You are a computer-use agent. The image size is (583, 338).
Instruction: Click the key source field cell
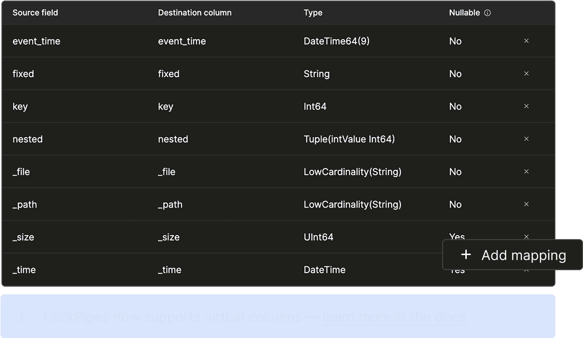tap(20, 107)
